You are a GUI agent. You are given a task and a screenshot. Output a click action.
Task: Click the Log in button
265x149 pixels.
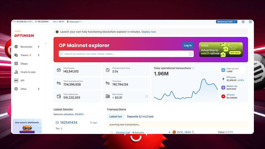point(188,46)
